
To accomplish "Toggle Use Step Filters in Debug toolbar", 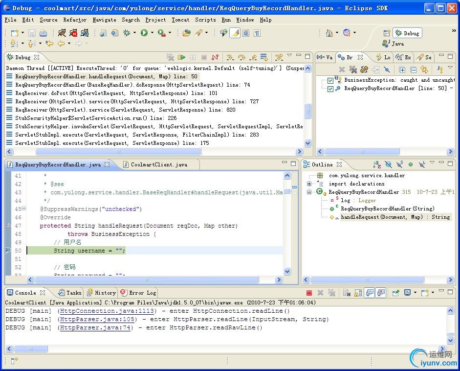I will pyautogui.click(x=279, y=57).
